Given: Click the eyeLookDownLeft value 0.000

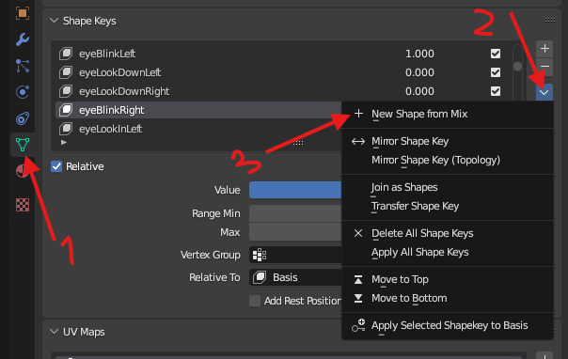Looking at the screenshot, I should [419, 72].
